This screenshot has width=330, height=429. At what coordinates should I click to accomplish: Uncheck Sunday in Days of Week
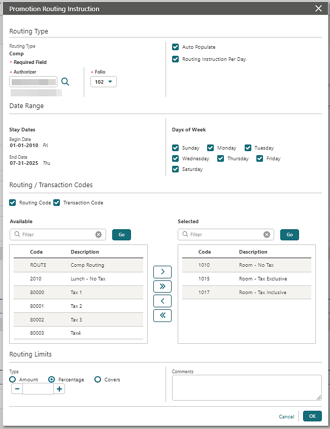(176, 148)
